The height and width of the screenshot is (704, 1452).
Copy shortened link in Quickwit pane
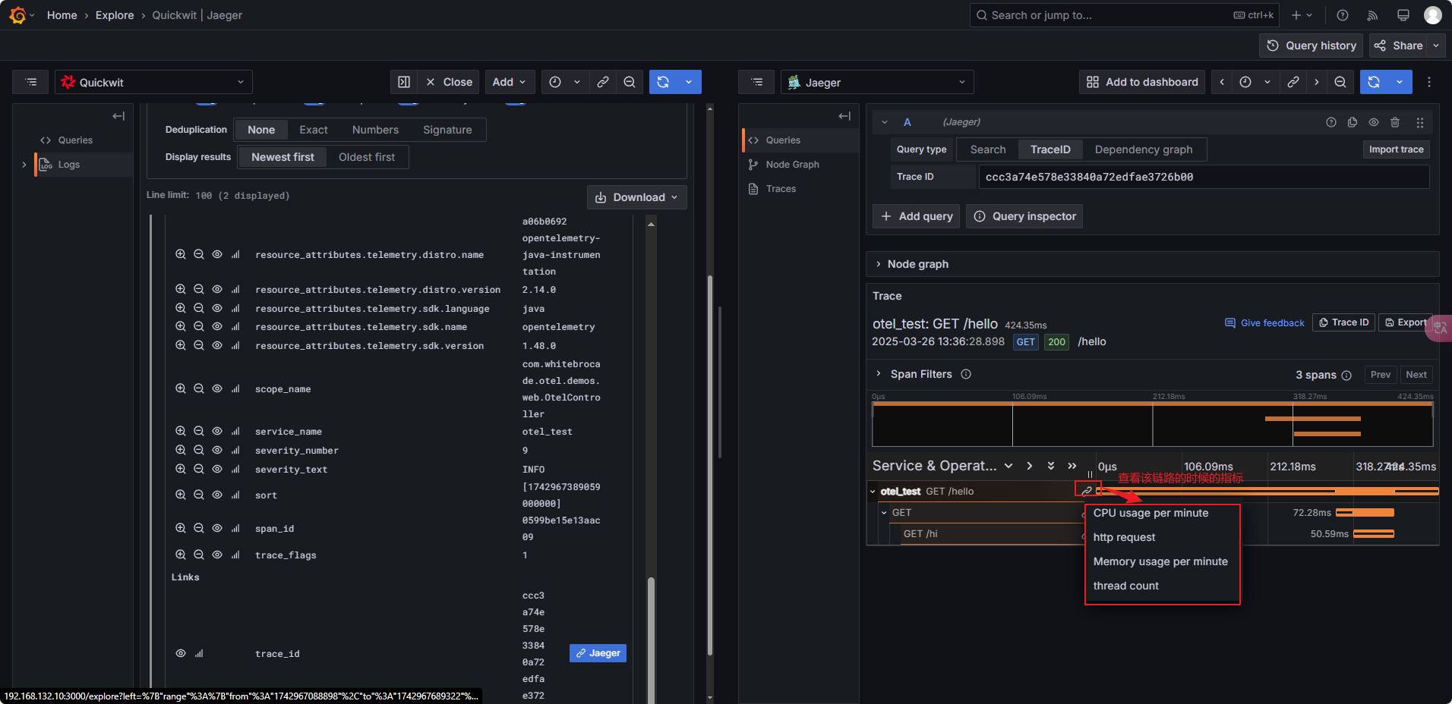[x=603, y=82]
